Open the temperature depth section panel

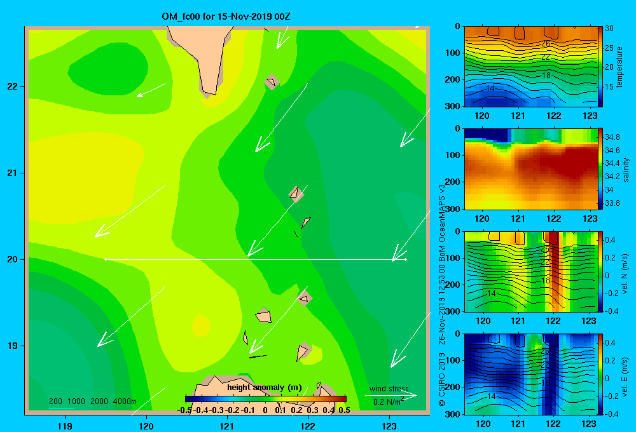tap(530, 67)
